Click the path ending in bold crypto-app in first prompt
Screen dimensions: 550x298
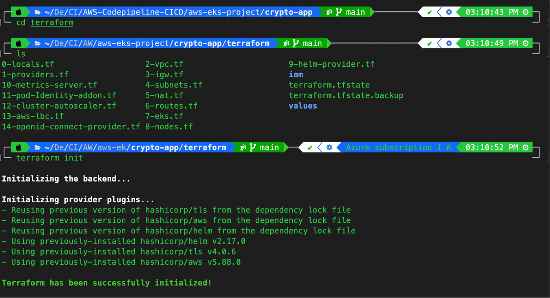[x=178, y=12]
